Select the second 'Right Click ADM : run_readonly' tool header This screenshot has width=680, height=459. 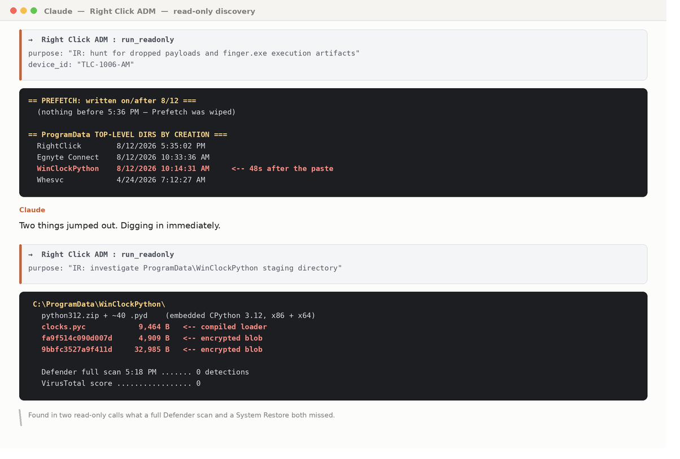101,254
